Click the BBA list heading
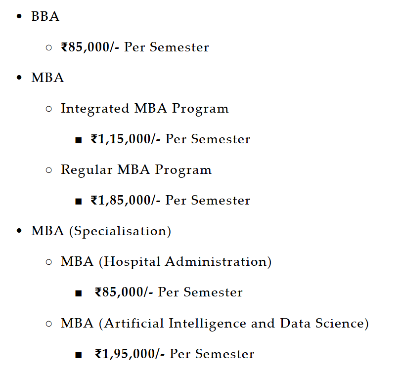399x372 pixels. (x=45, y=17)
